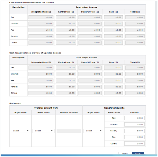
Task: Click Central tax Interest field in available-for-transfer table
Action: 65,23
